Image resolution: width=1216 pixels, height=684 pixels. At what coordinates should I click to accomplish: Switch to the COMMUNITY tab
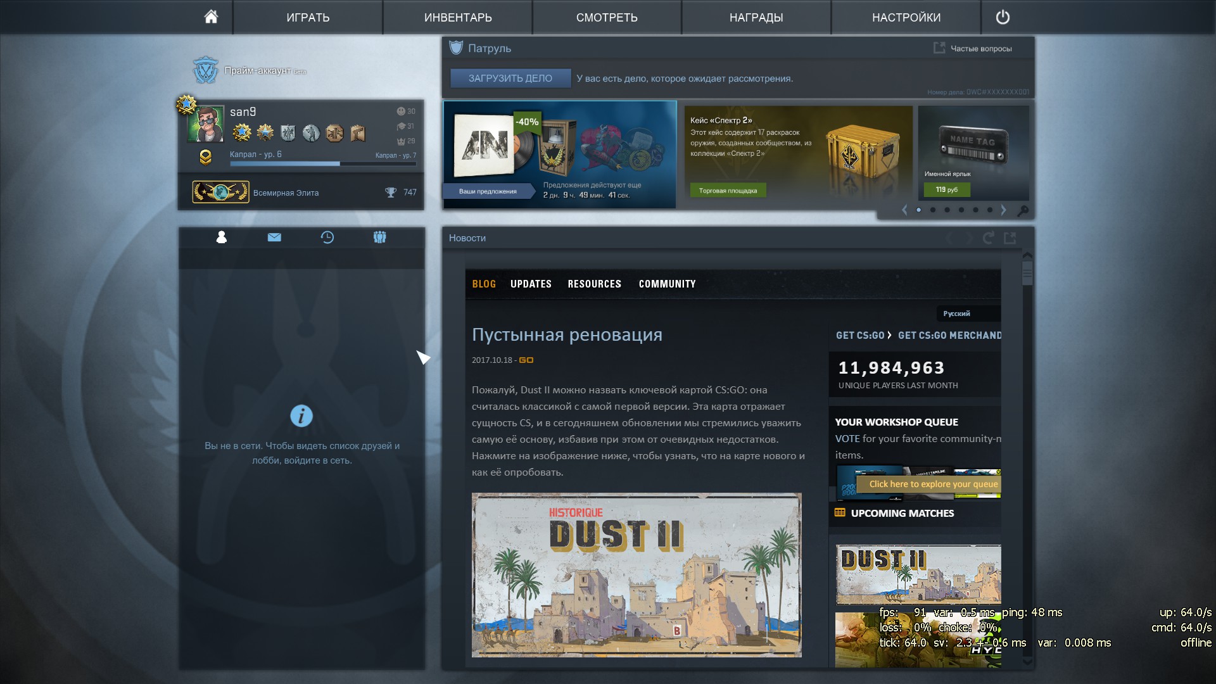pyautogui.click(x=667, y=284)
